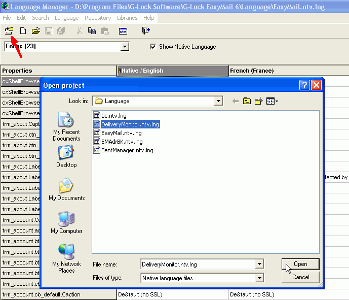The width and height of the screenshot is (349, 300).
Task: Select DeliveryMonitor.ntv.lng in file list
Action: click(127, 124)
